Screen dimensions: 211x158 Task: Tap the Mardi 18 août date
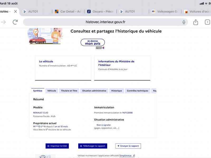coord(9,3)
